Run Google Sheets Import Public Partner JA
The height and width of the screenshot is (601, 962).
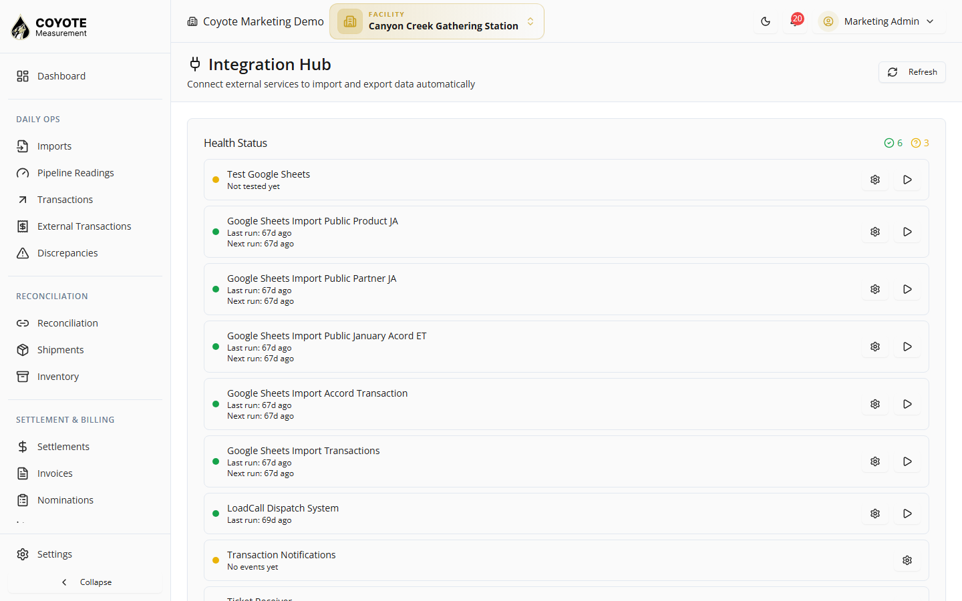pos(907,289)
